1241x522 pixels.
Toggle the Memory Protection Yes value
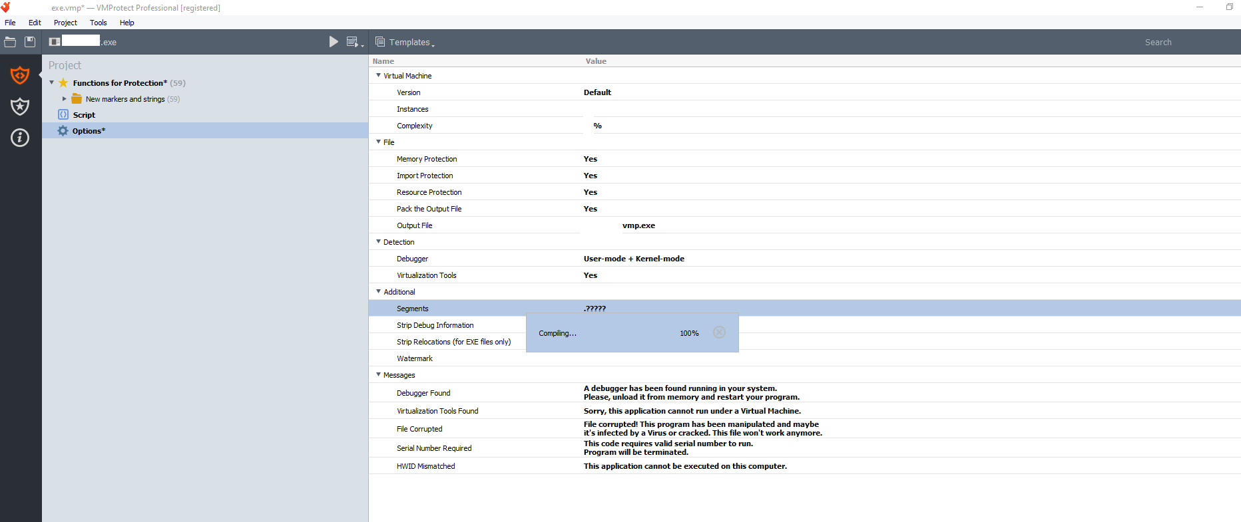click(591, 159)
